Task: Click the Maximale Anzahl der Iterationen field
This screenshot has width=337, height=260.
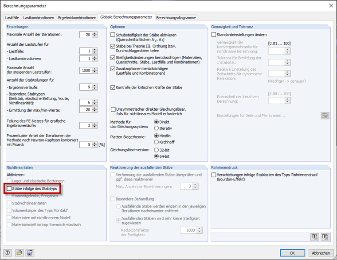Action: pos(86,35)
